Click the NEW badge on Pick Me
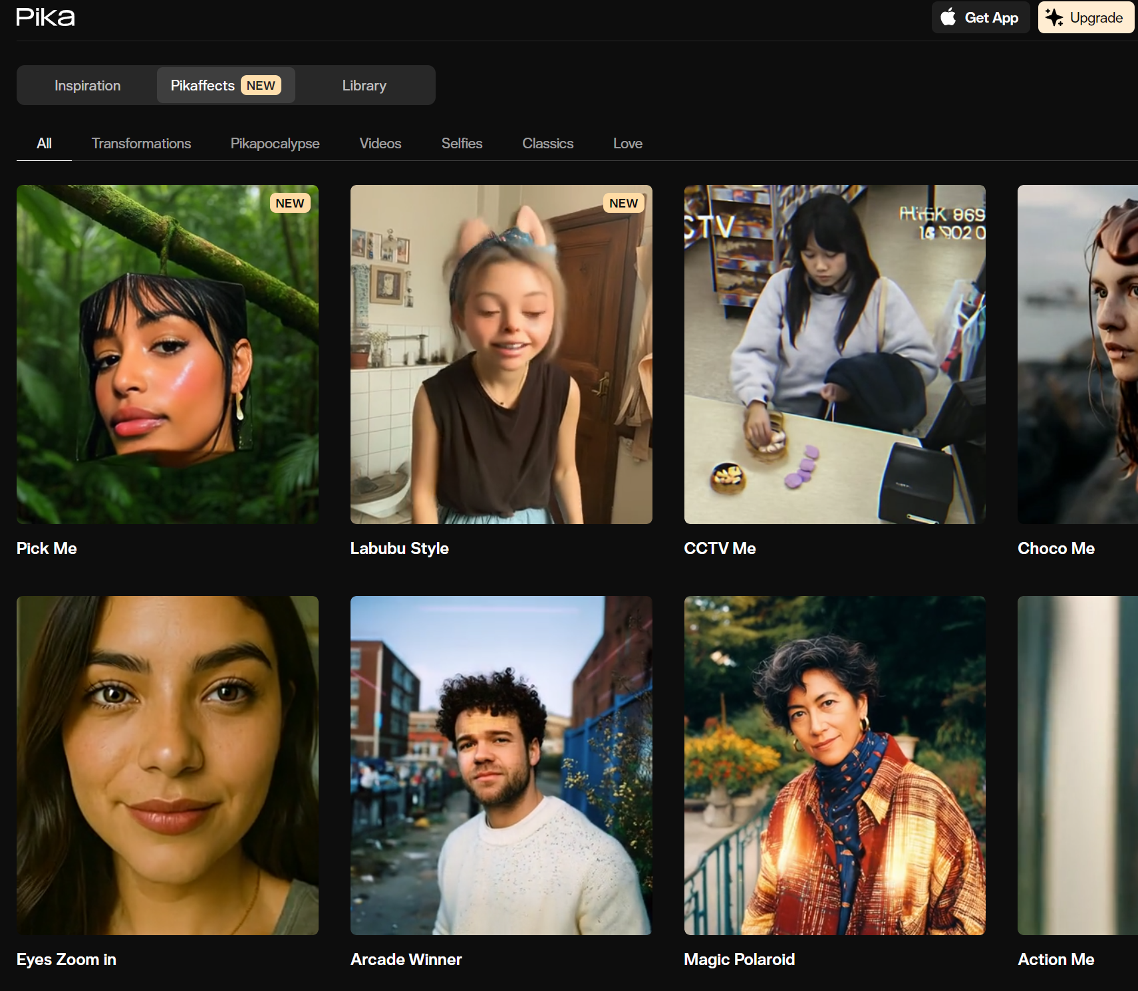Viewport: 1138px width, 991px height. (290, 203)
